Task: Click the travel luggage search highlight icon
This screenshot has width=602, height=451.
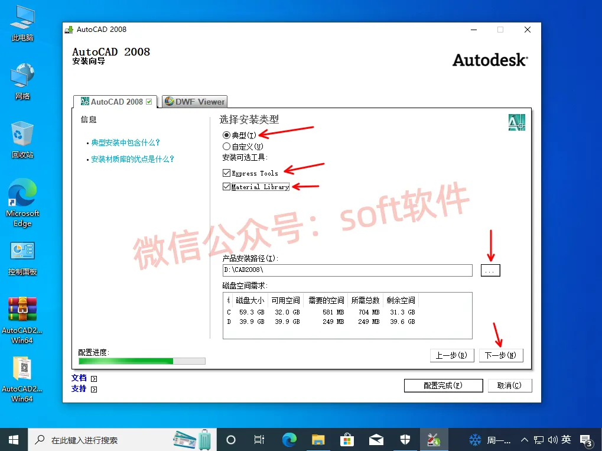Action: pos(193,440)
